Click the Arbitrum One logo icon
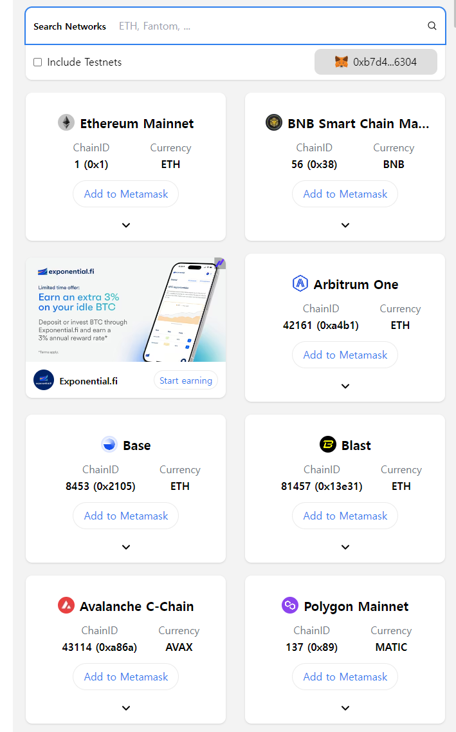 click(x=300, y=283)
